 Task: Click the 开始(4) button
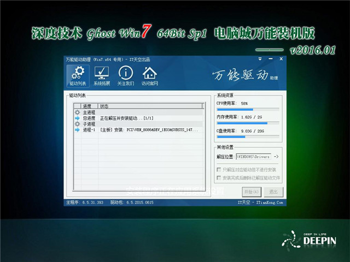coord(252,192)
